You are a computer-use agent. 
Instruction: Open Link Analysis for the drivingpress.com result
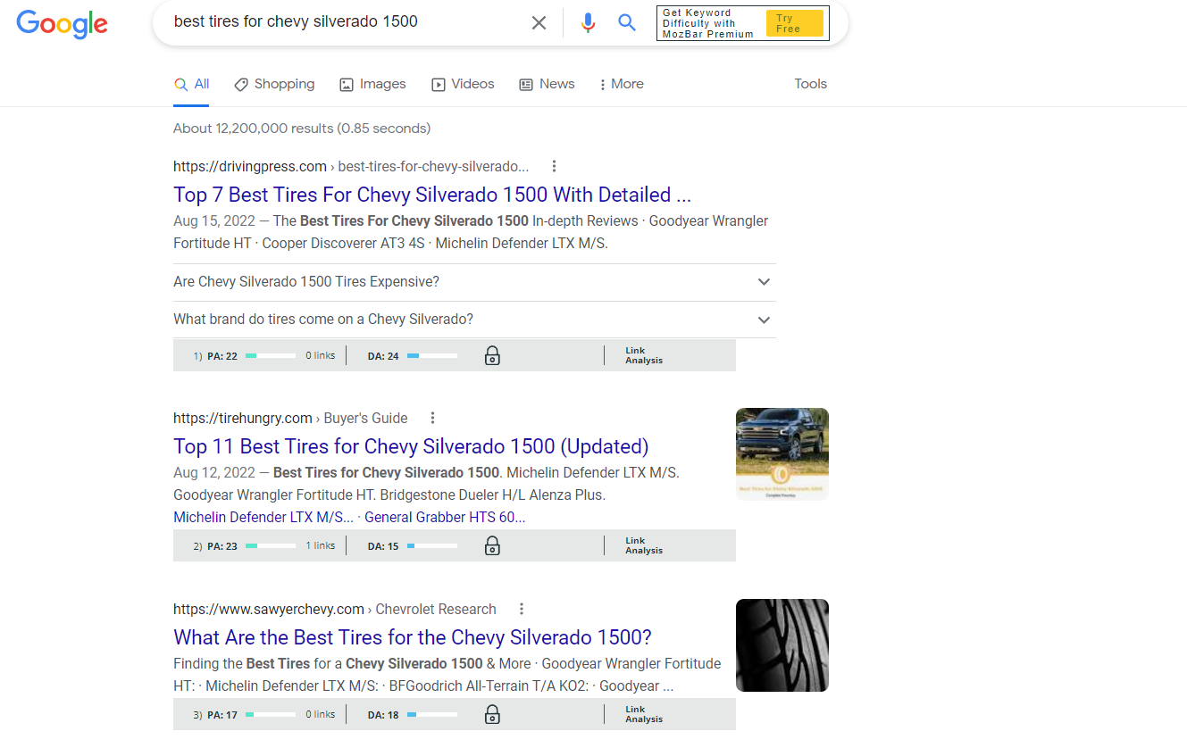[644, 355]
